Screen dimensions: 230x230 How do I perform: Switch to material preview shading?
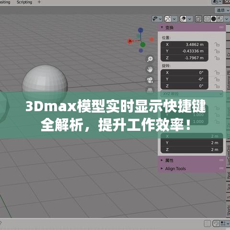tap(220, 19)
